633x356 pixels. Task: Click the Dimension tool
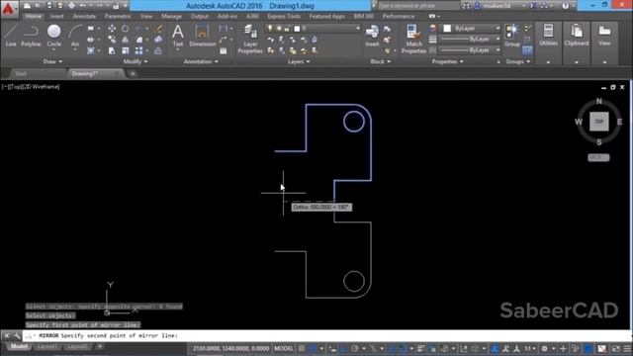click(x=202, y=36)
